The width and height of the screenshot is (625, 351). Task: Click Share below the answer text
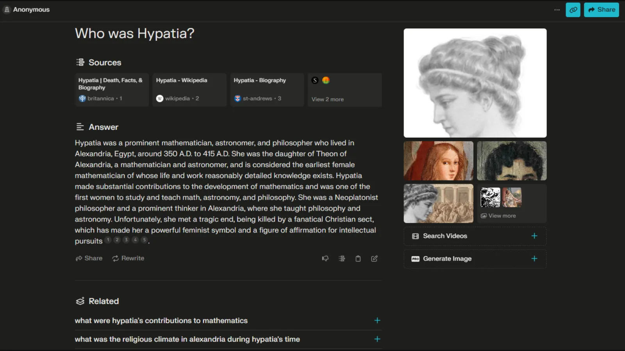[89, 258]
